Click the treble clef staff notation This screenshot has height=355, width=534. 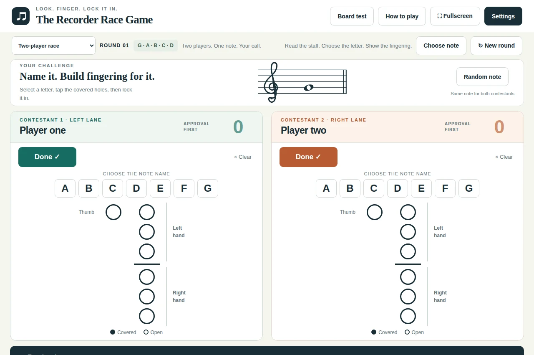pos(302,82)
